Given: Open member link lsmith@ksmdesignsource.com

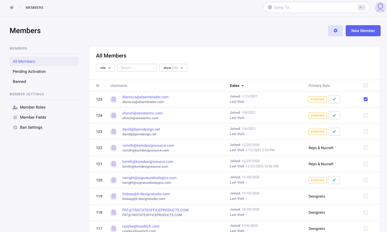Looking at the screenshot, I should click(148, 162).
